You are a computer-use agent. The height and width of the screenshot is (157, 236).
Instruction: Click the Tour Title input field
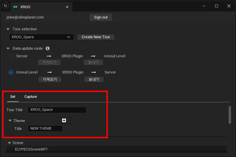point(57,110)
